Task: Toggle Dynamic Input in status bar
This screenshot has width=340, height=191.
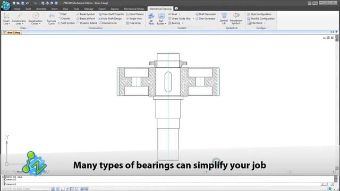Action: click(x=87, y=189)
